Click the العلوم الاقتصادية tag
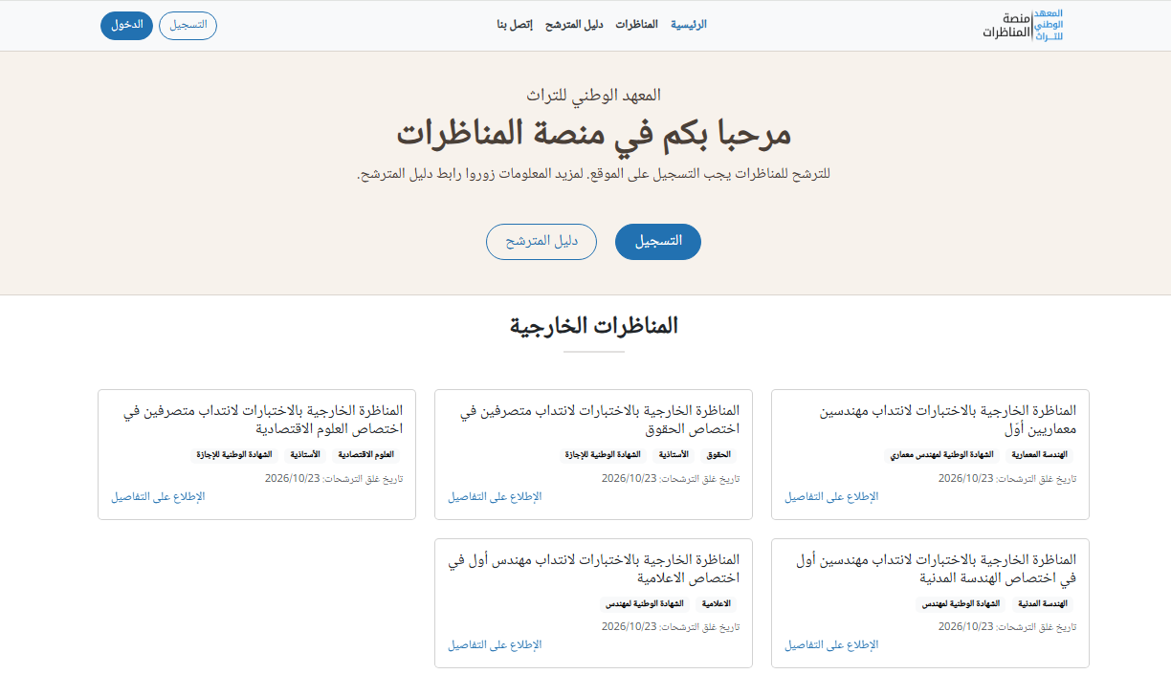The height and width of the screenshot is (696, 1171). coord(366,455)
